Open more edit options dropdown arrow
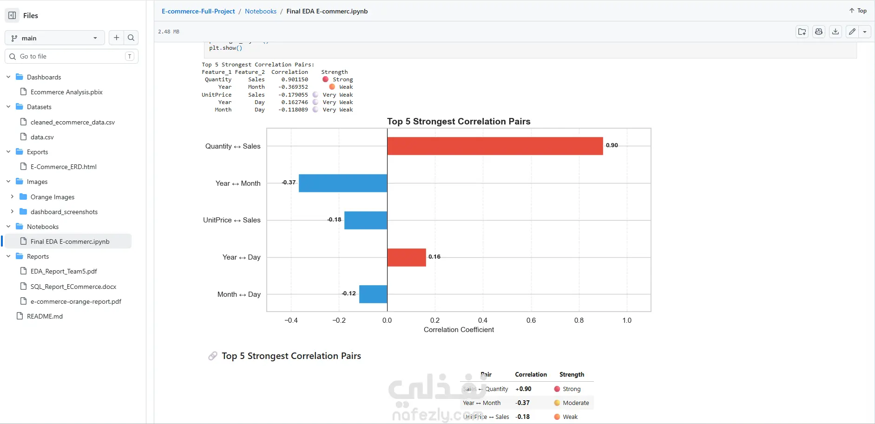 [865, 32]
